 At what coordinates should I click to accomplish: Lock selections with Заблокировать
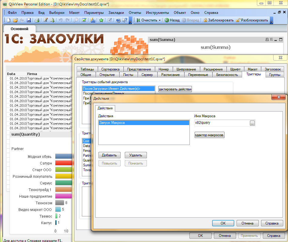coord(218,20)
